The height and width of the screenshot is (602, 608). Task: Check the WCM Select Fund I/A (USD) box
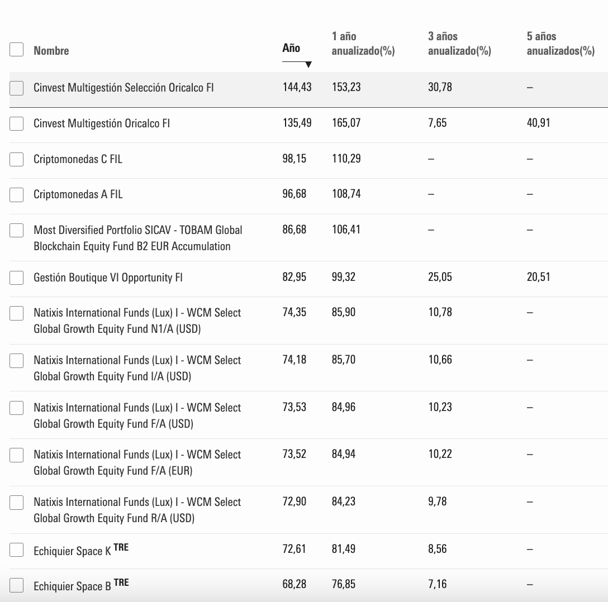click(16, 360)
